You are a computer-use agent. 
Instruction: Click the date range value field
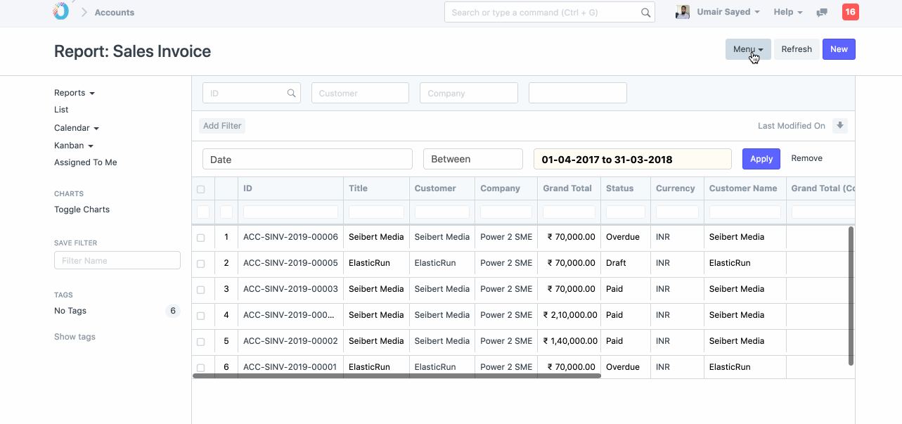pyautogui.click(x=632, y=159)
